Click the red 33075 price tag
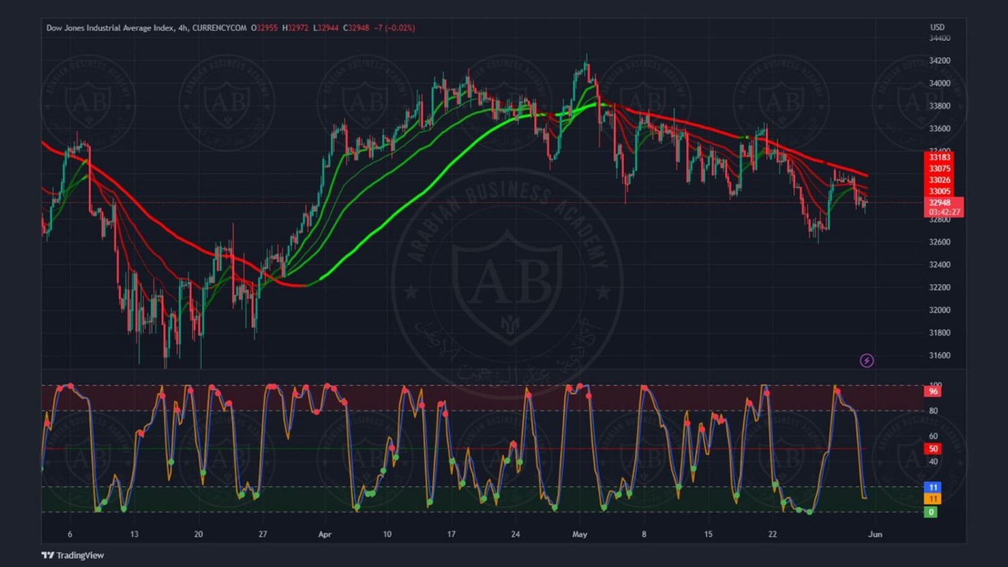The image size is (1008, 567). [x=939, y=169]
